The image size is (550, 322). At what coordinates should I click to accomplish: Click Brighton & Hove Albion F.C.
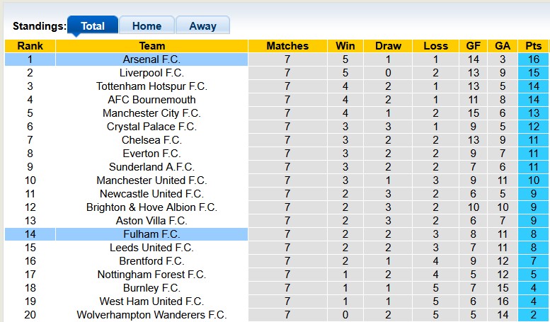151,207
